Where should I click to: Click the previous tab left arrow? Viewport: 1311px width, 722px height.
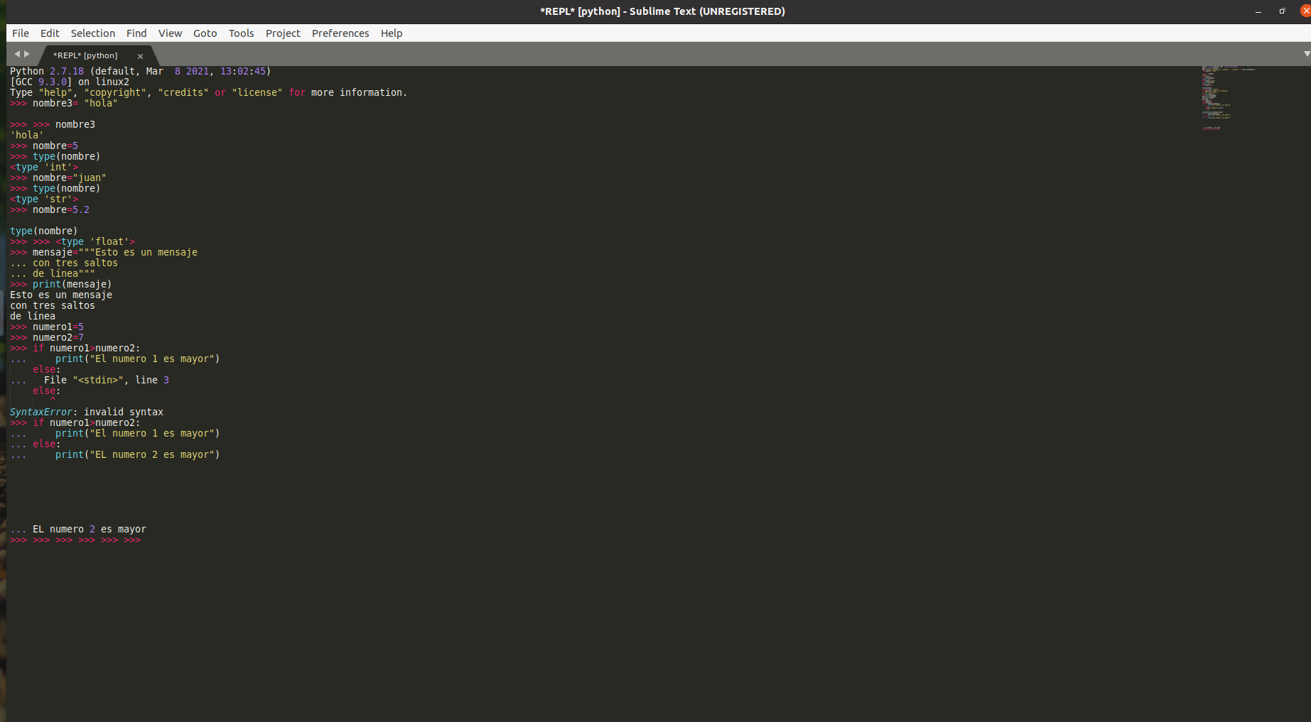17,54
